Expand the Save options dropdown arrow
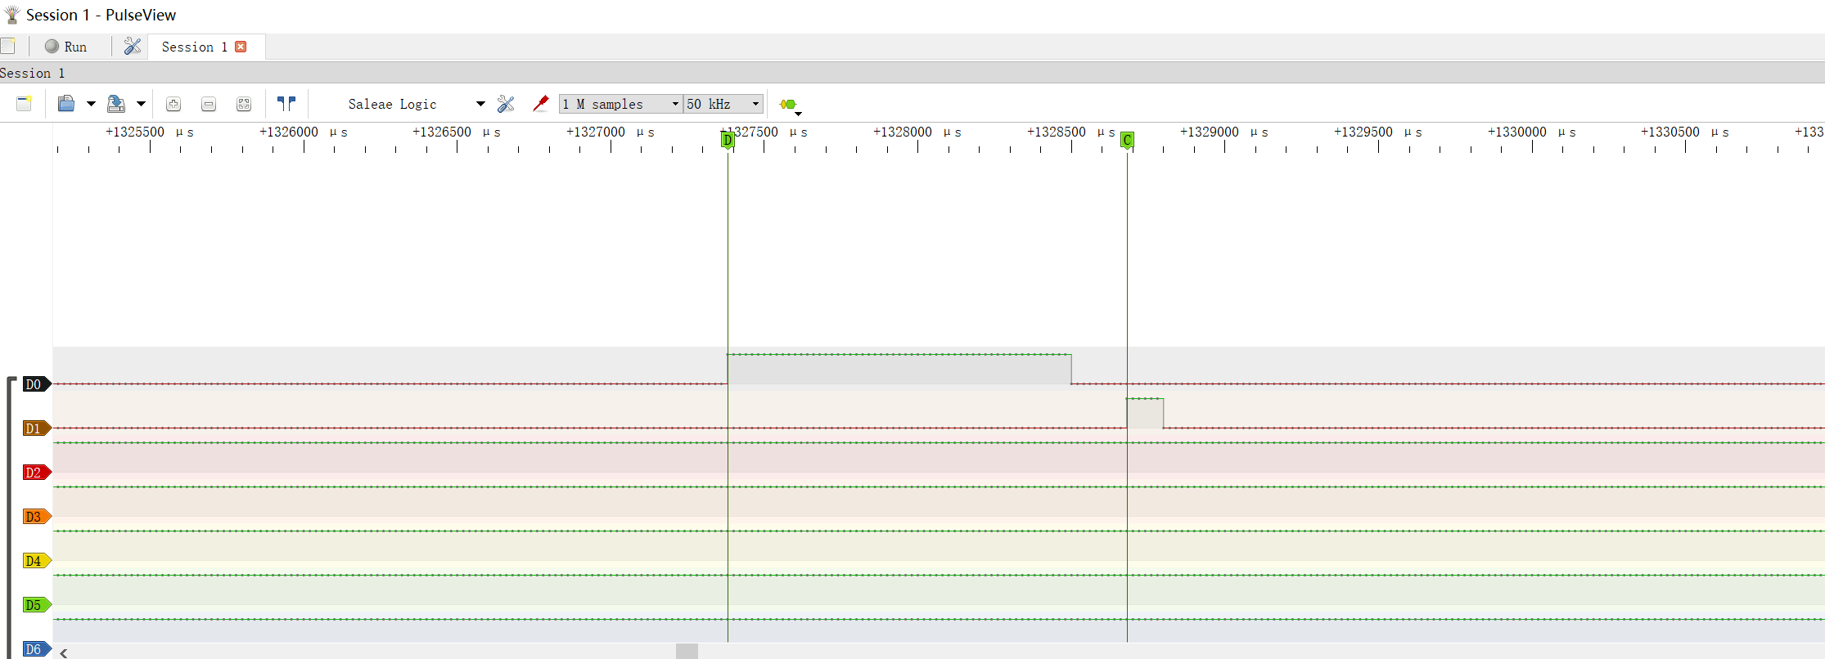 [x=141, y=104]
